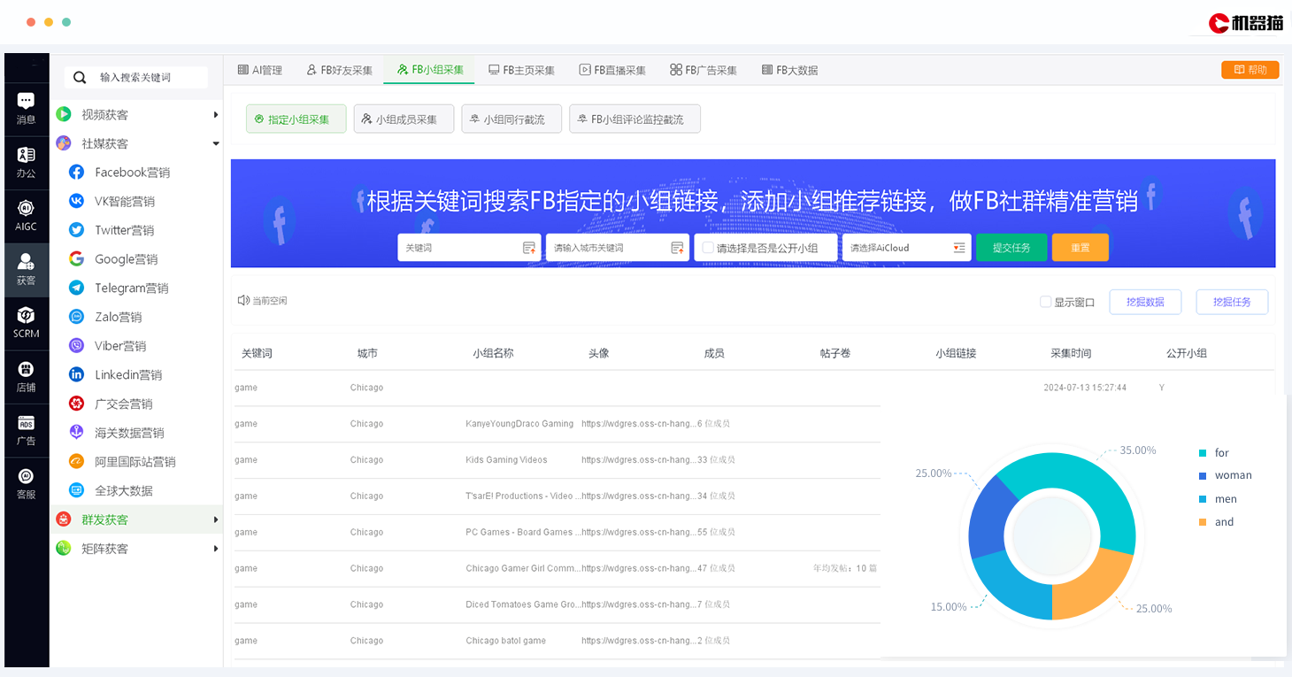Collapse the 社媒获客 section
Viewport: 1292px width, 677px height.
tap(215, 143)
